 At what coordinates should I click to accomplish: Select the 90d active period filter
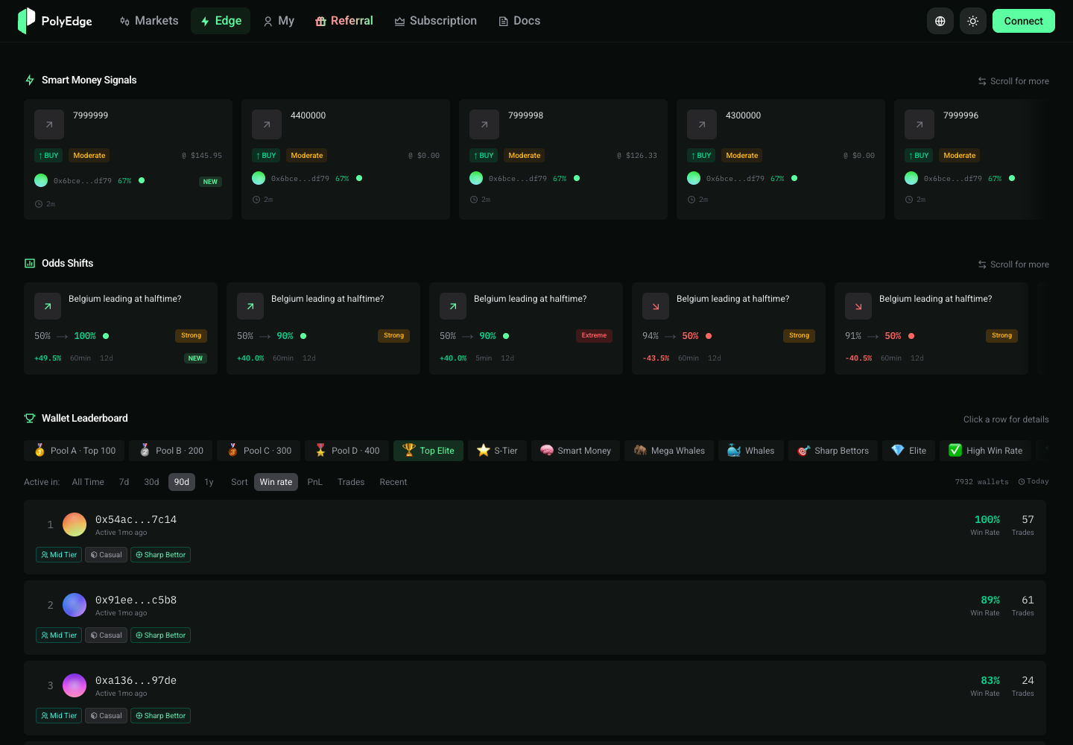[x=182, y=482]
